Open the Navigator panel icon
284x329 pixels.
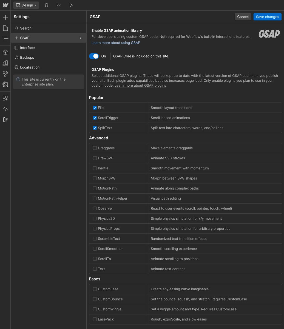tap(5, 39)
